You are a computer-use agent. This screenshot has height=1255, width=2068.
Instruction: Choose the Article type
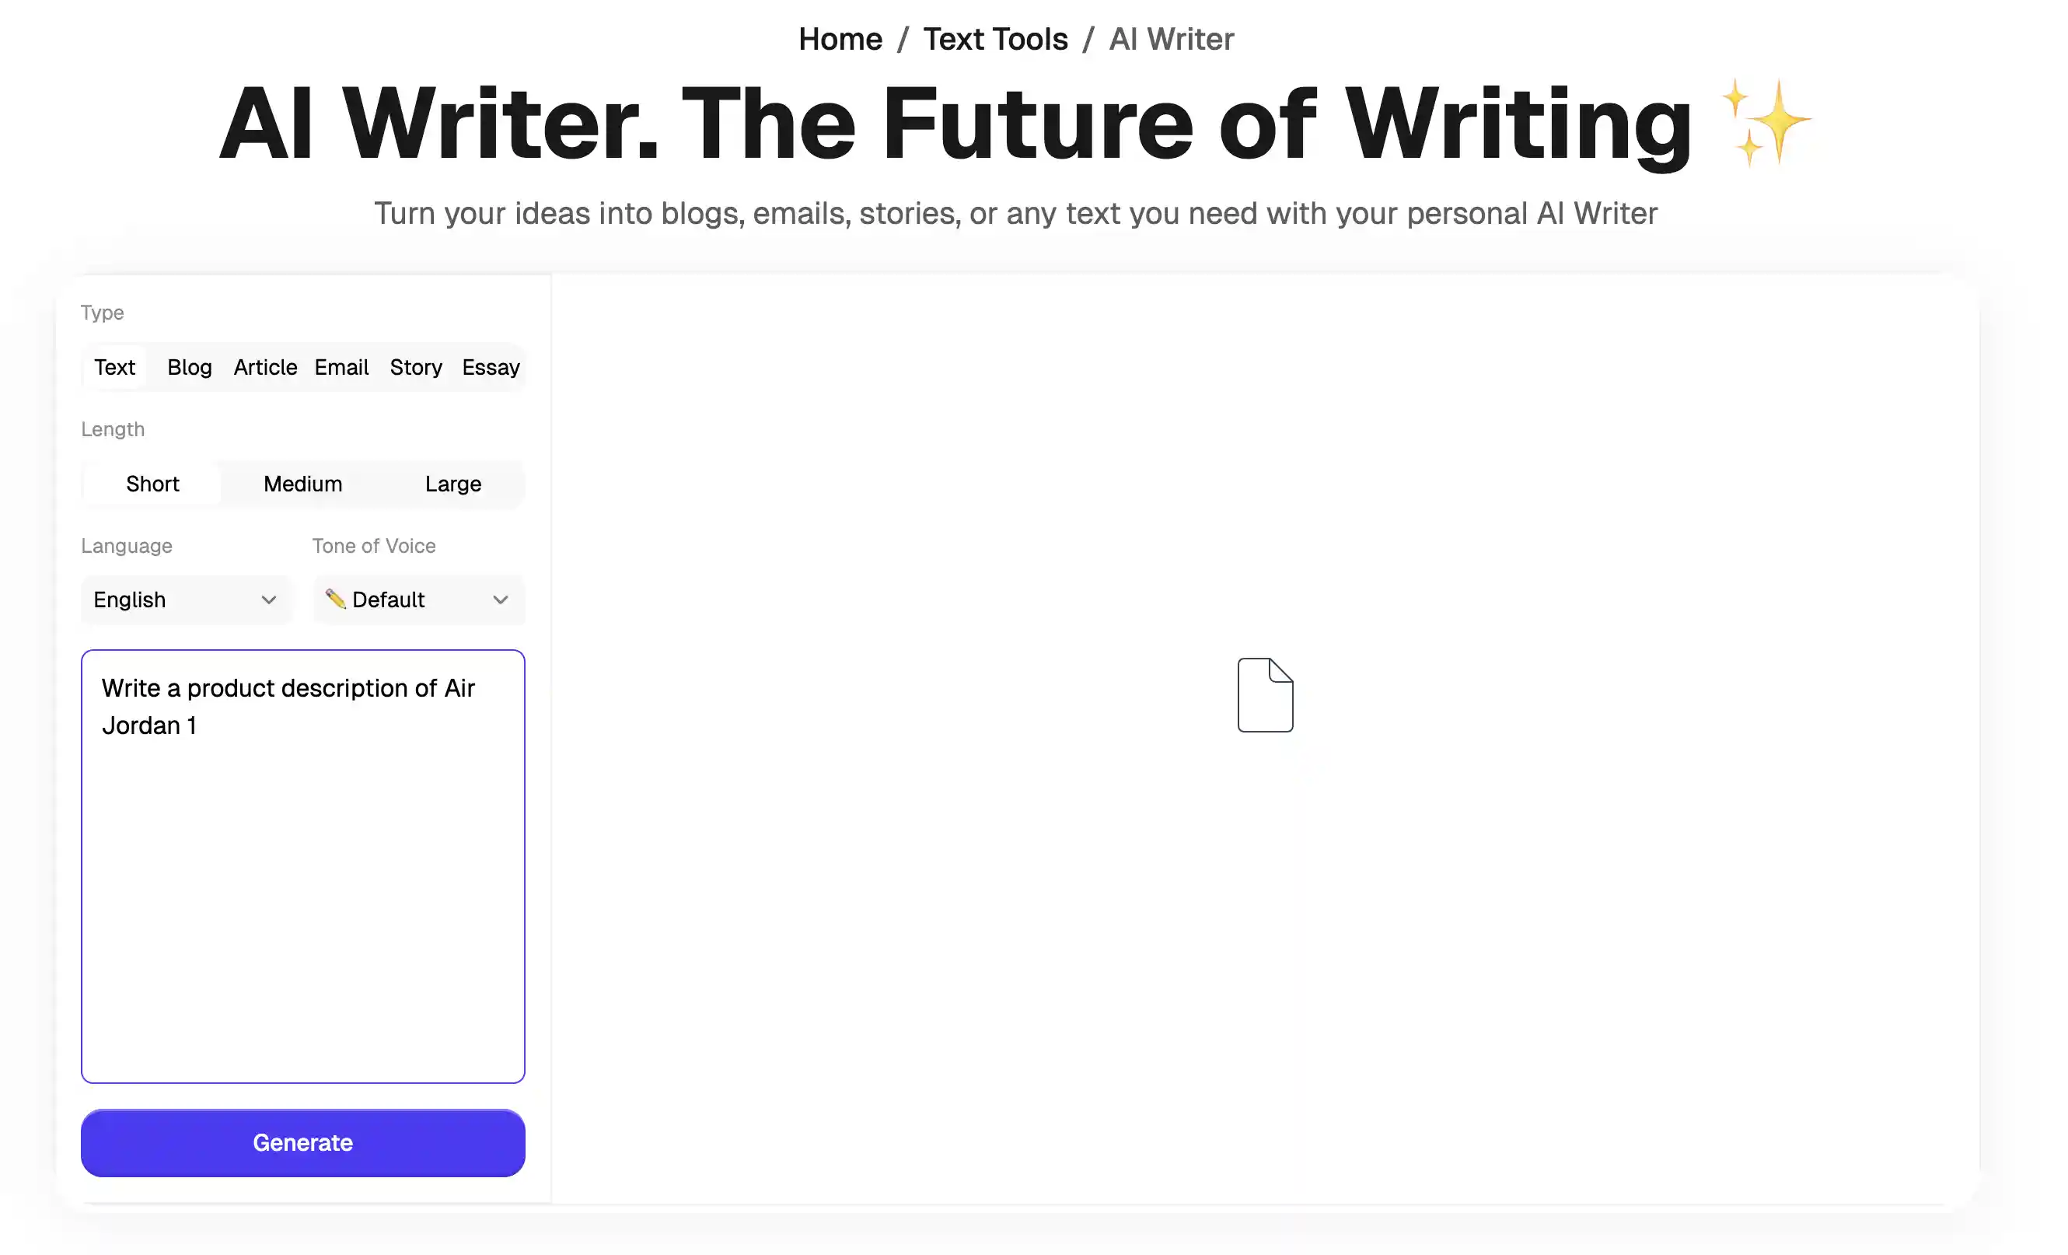click(264, 367)
